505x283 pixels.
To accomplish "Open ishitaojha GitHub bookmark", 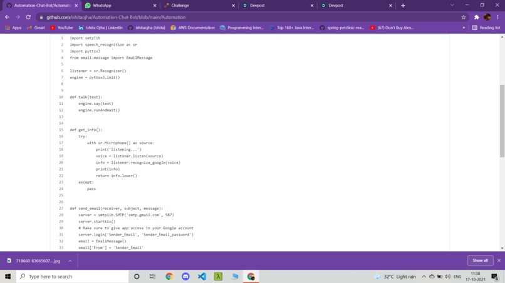I will point(147,28).
